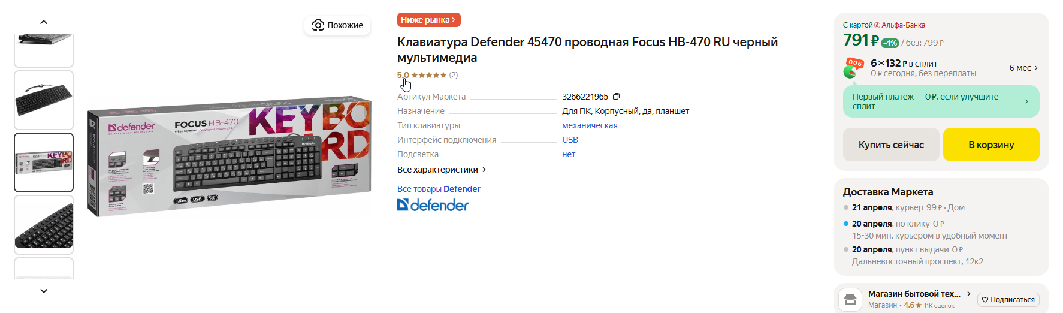Click the camera icon in Похожие button
This screenshot has width=1063, height=313.
coord(318,25)
